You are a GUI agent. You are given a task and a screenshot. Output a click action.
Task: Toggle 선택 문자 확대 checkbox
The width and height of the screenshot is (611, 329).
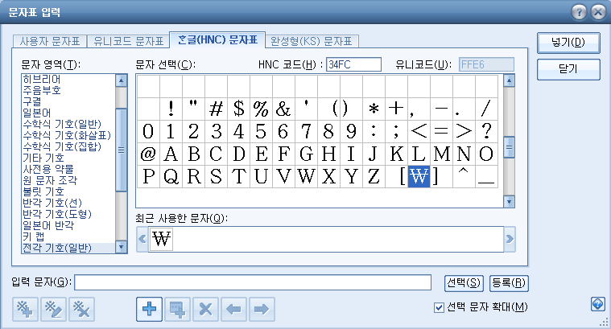[x=439, y=307]
